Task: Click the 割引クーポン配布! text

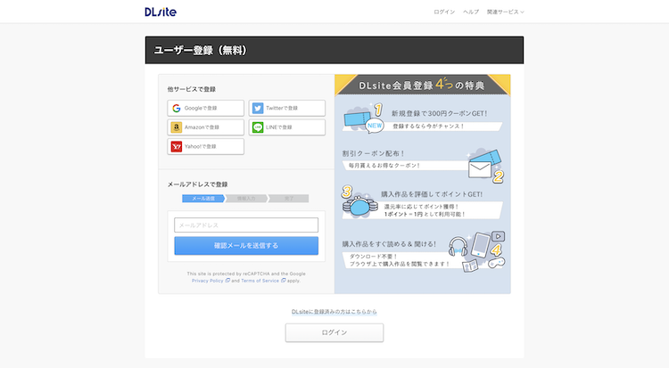Action: pos(374,153)
